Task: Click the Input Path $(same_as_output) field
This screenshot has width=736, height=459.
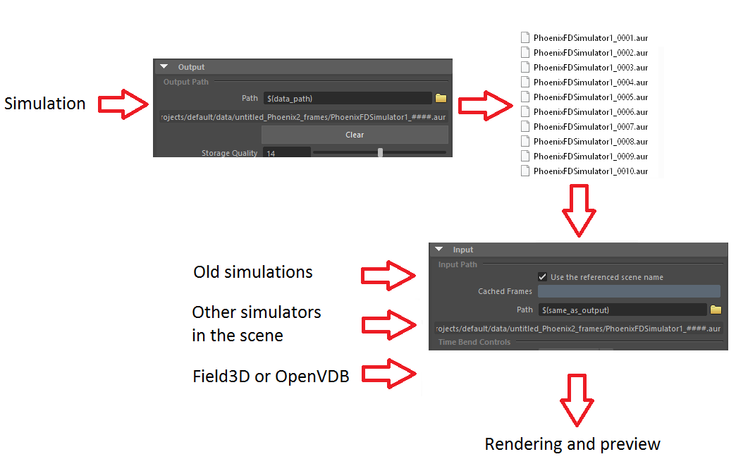Action: (622, 310)
